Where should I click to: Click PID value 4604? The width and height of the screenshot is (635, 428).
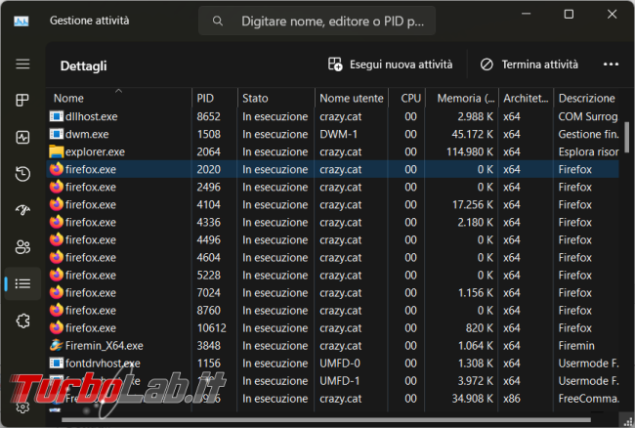[x=208, y=258]
